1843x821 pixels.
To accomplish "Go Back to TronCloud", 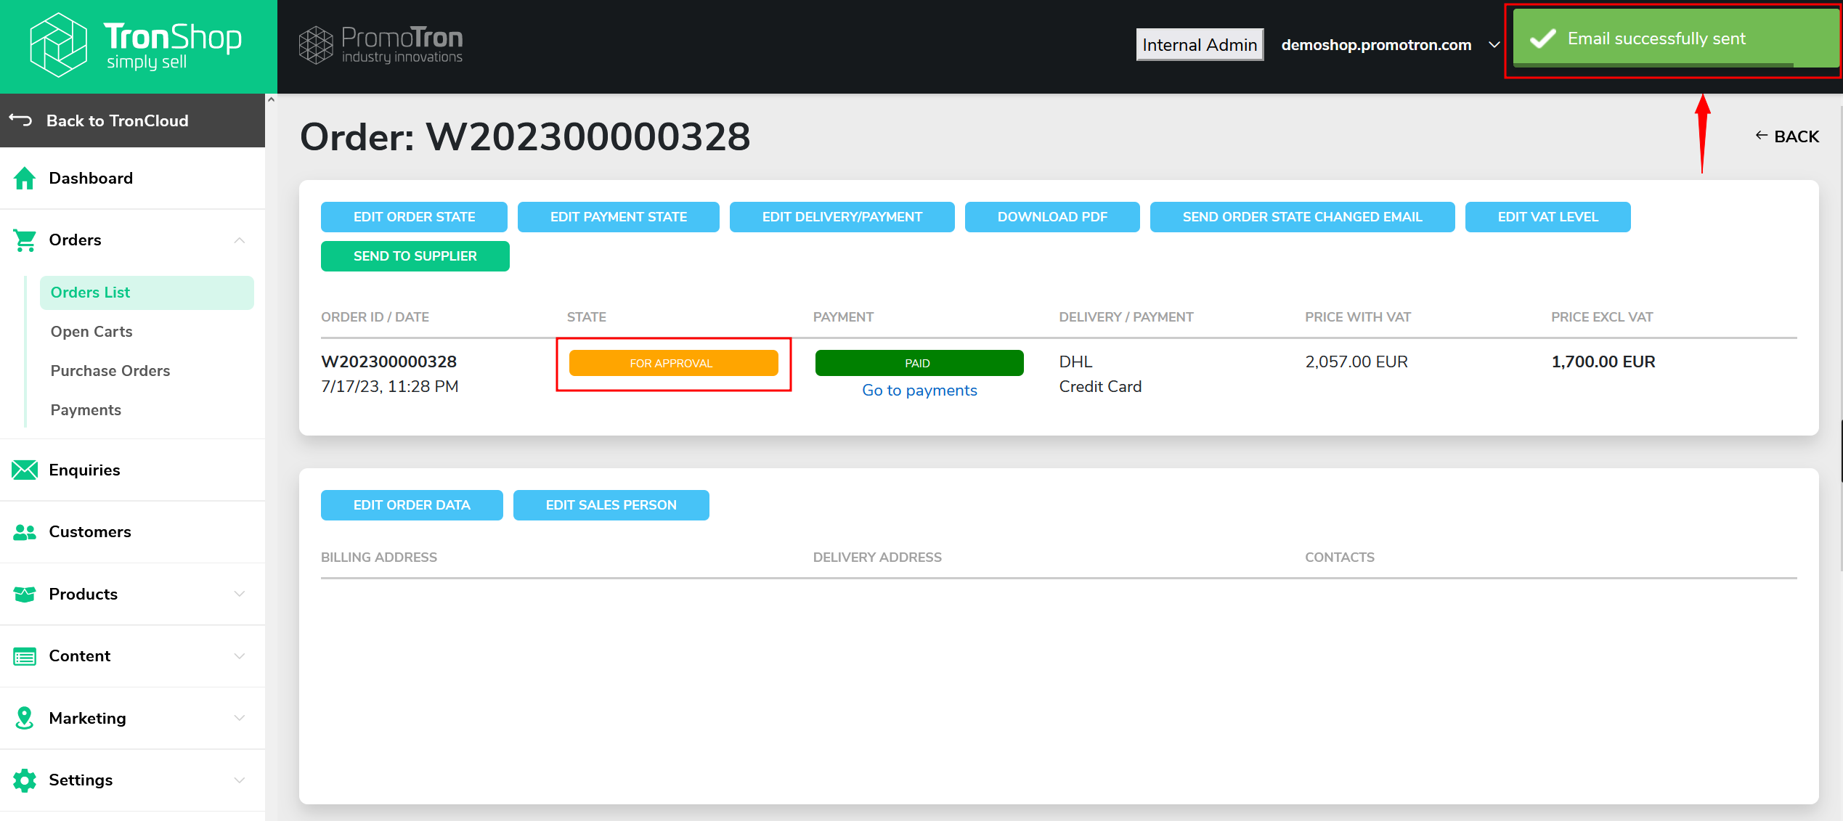I will [132, 121].
